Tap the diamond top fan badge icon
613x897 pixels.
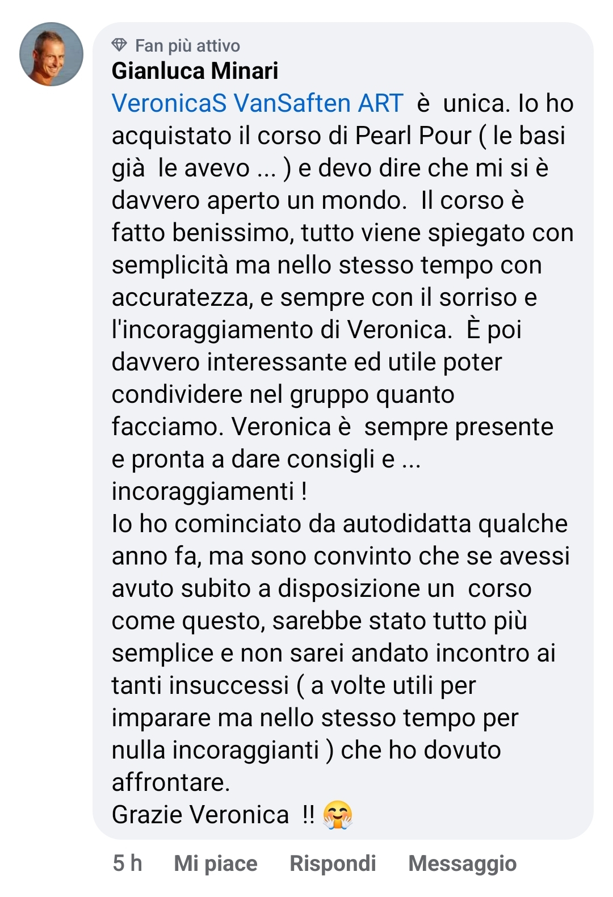tap(119, 45)
